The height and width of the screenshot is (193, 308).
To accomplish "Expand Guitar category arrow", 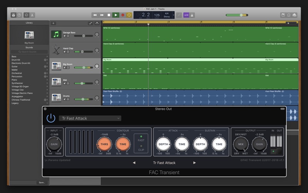I will coord(47,66).
